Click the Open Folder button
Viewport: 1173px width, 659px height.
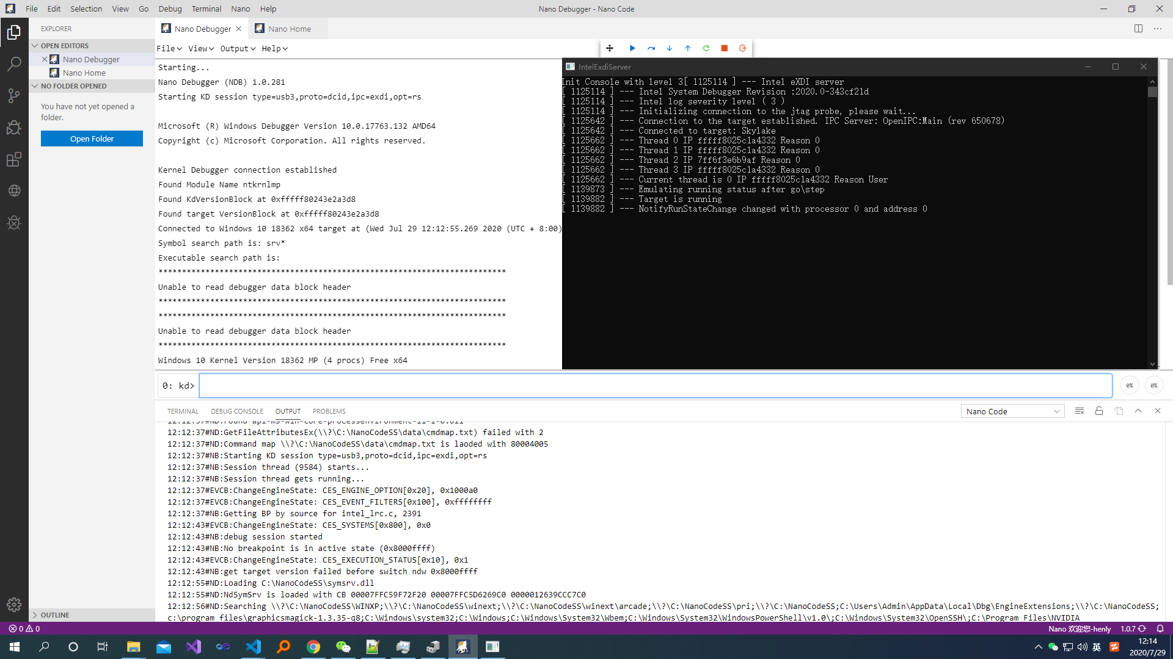[x=92, y=139]
